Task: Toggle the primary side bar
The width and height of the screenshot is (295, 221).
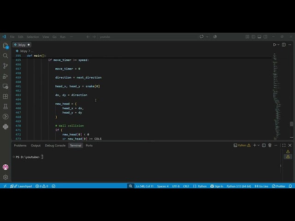Action: click(x=254, y=37)
